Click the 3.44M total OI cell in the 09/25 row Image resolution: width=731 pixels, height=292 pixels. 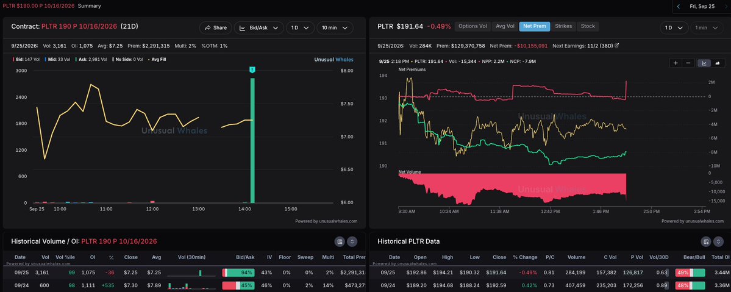pyautogui.click(x=721, y=272)
